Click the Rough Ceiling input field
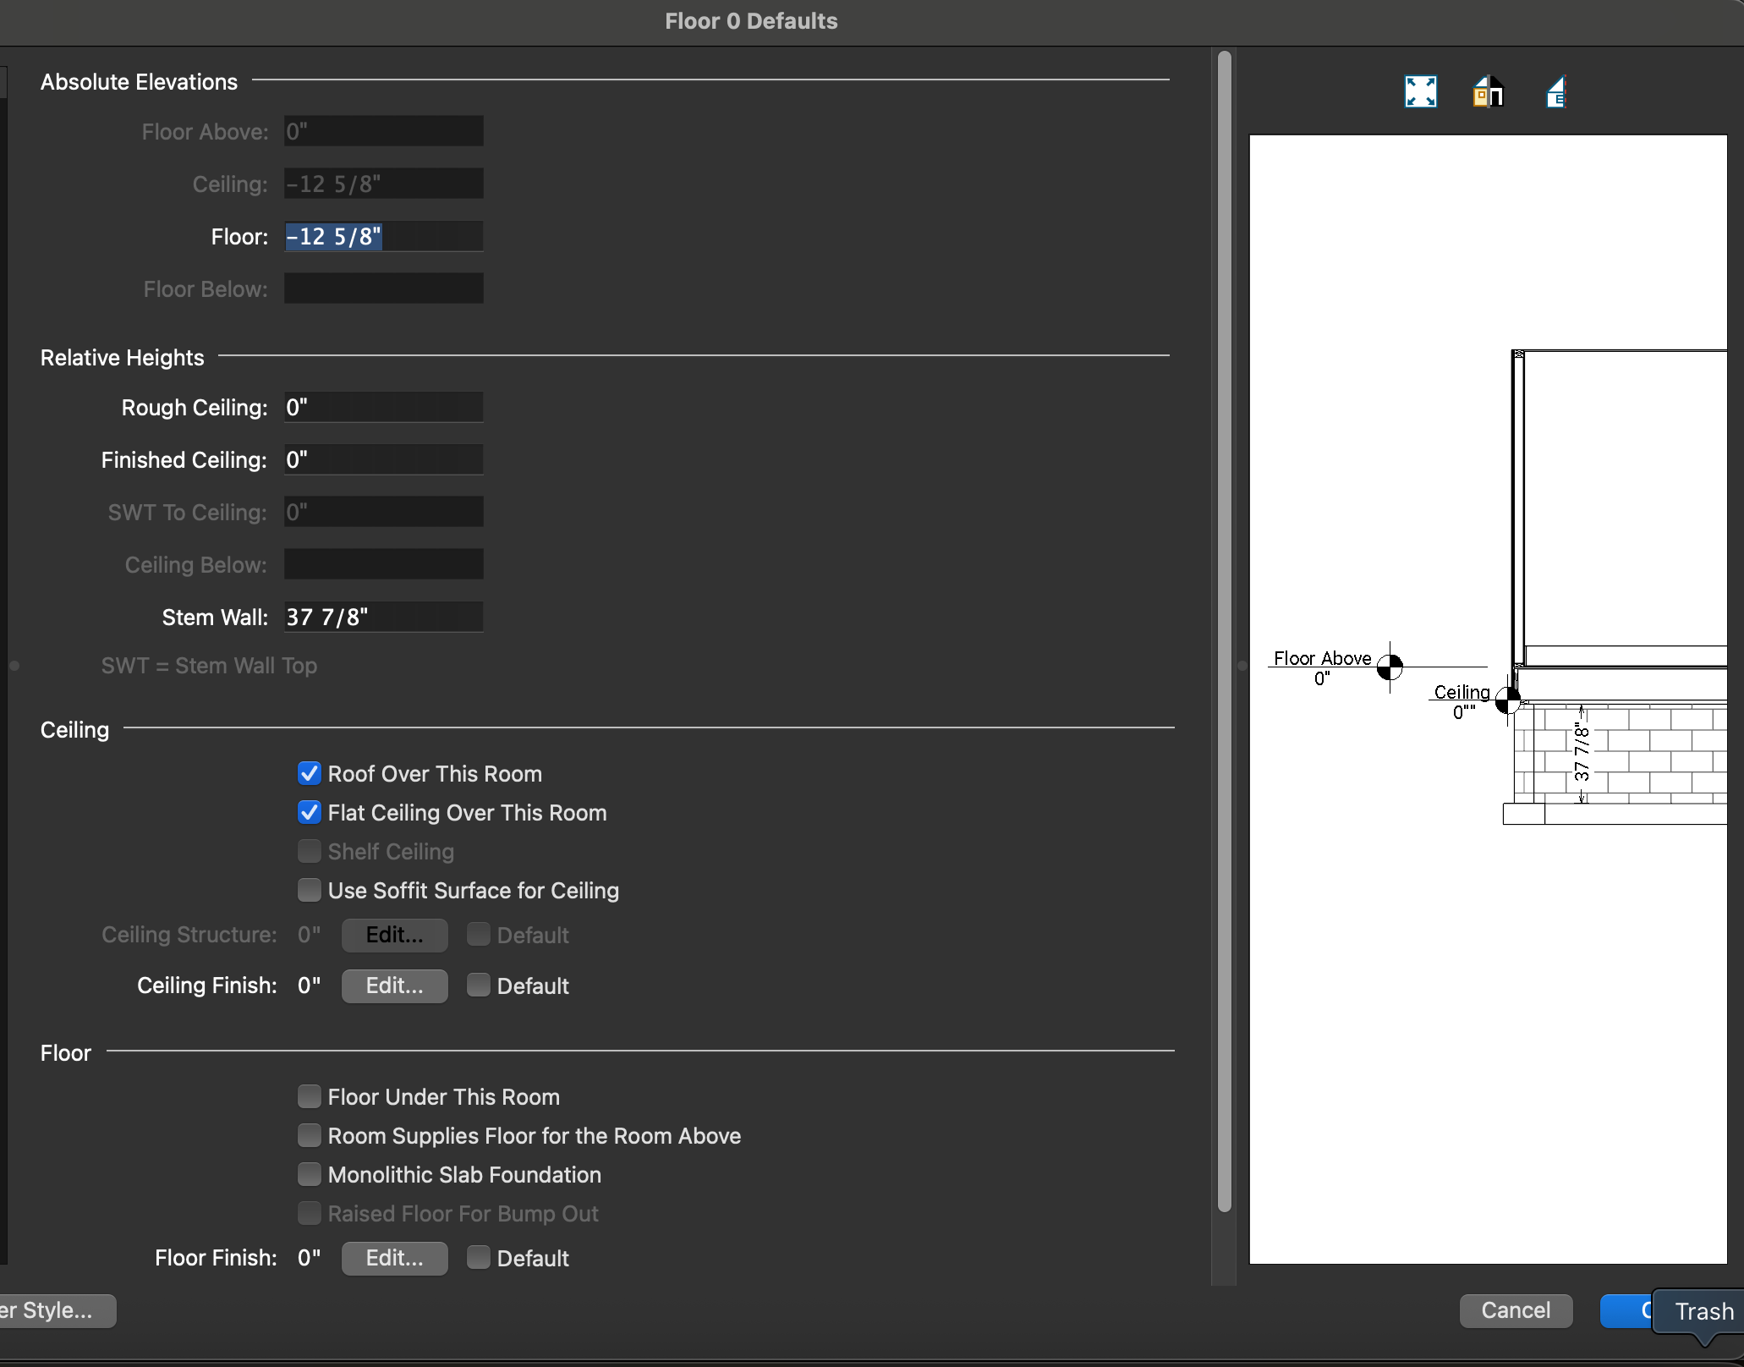Image resolution: width=1744 pixels, height=1367 pixels. click(x=383, y=408)
